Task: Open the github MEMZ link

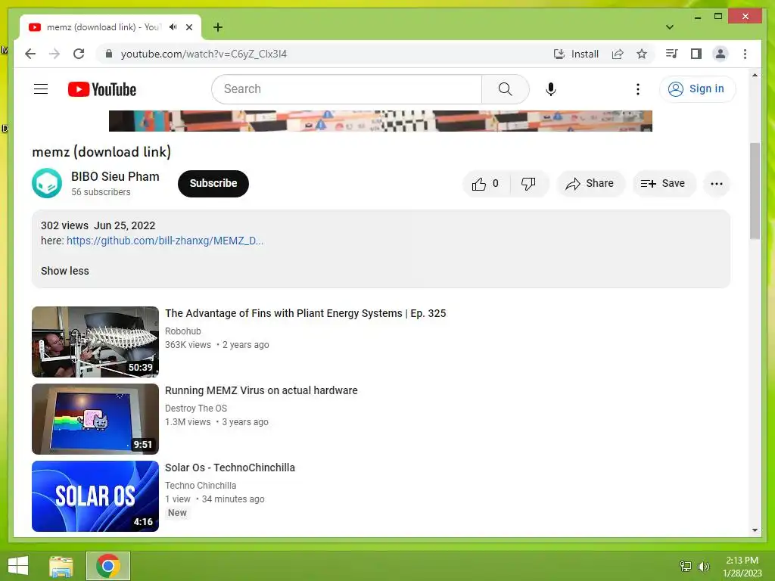Action: click(164, 241)
